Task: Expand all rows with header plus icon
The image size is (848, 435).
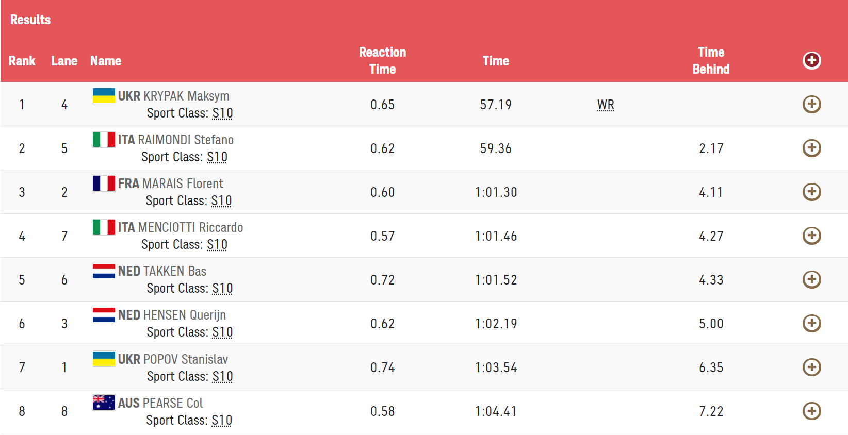Action: click(811, 60)
